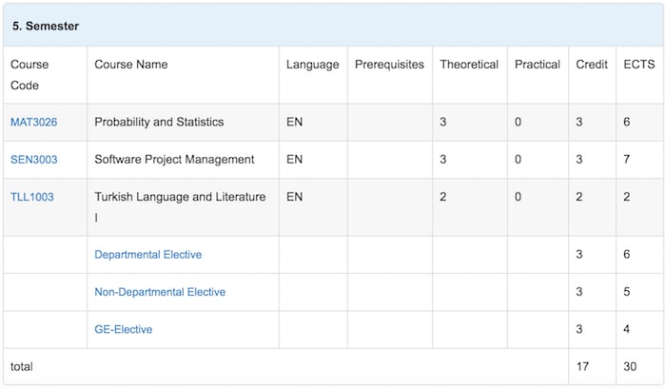Click the total ECTS value 30
This screenshot has width=666, height=388.
coord(631,366)
